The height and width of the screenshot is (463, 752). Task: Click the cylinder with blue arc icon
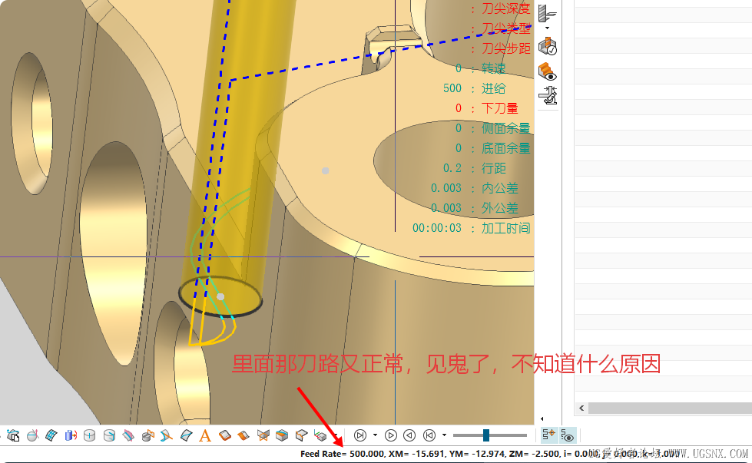click(109, 435)
